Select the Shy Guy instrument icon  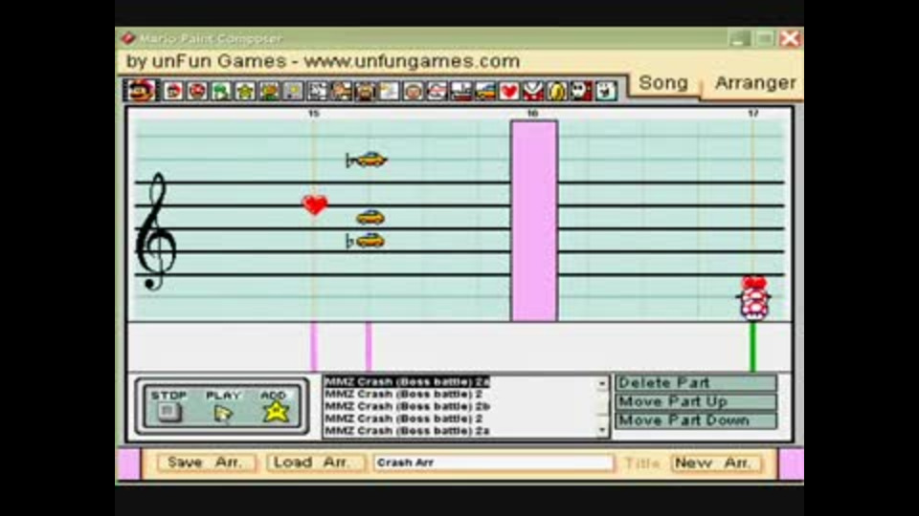click(x=581, y=92)
